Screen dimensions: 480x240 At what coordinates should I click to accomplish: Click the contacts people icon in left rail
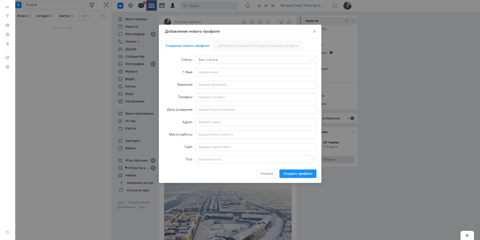[x=8, y=7]
